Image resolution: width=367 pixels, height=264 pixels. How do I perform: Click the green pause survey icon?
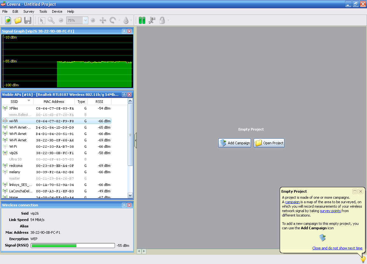(x=142, y=20)
